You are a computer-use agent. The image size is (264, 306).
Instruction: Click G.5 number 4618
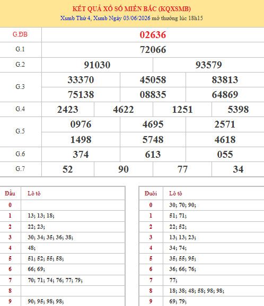point(225,140)
